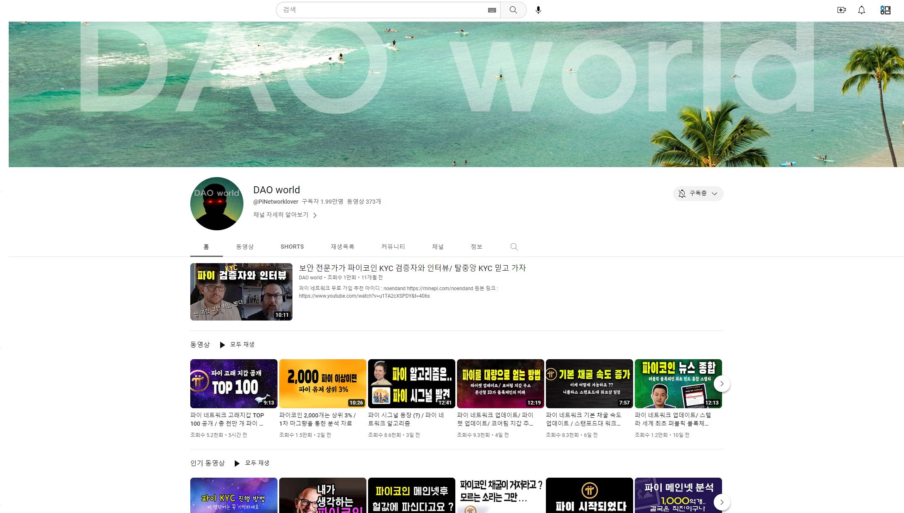Open popular thumbnail 파이 시작되었다
The width and height of the screenshot is (904, 513).
pos(590,495)
